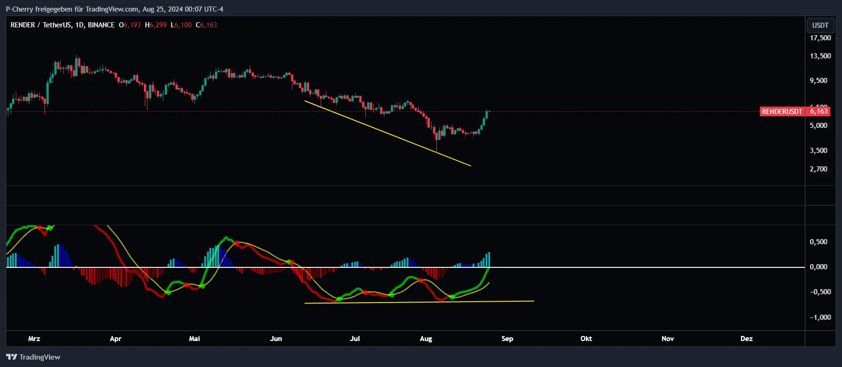The image size is (842, 367).
Task: Click the 5,000 price axis label
Action: point(819,126)
